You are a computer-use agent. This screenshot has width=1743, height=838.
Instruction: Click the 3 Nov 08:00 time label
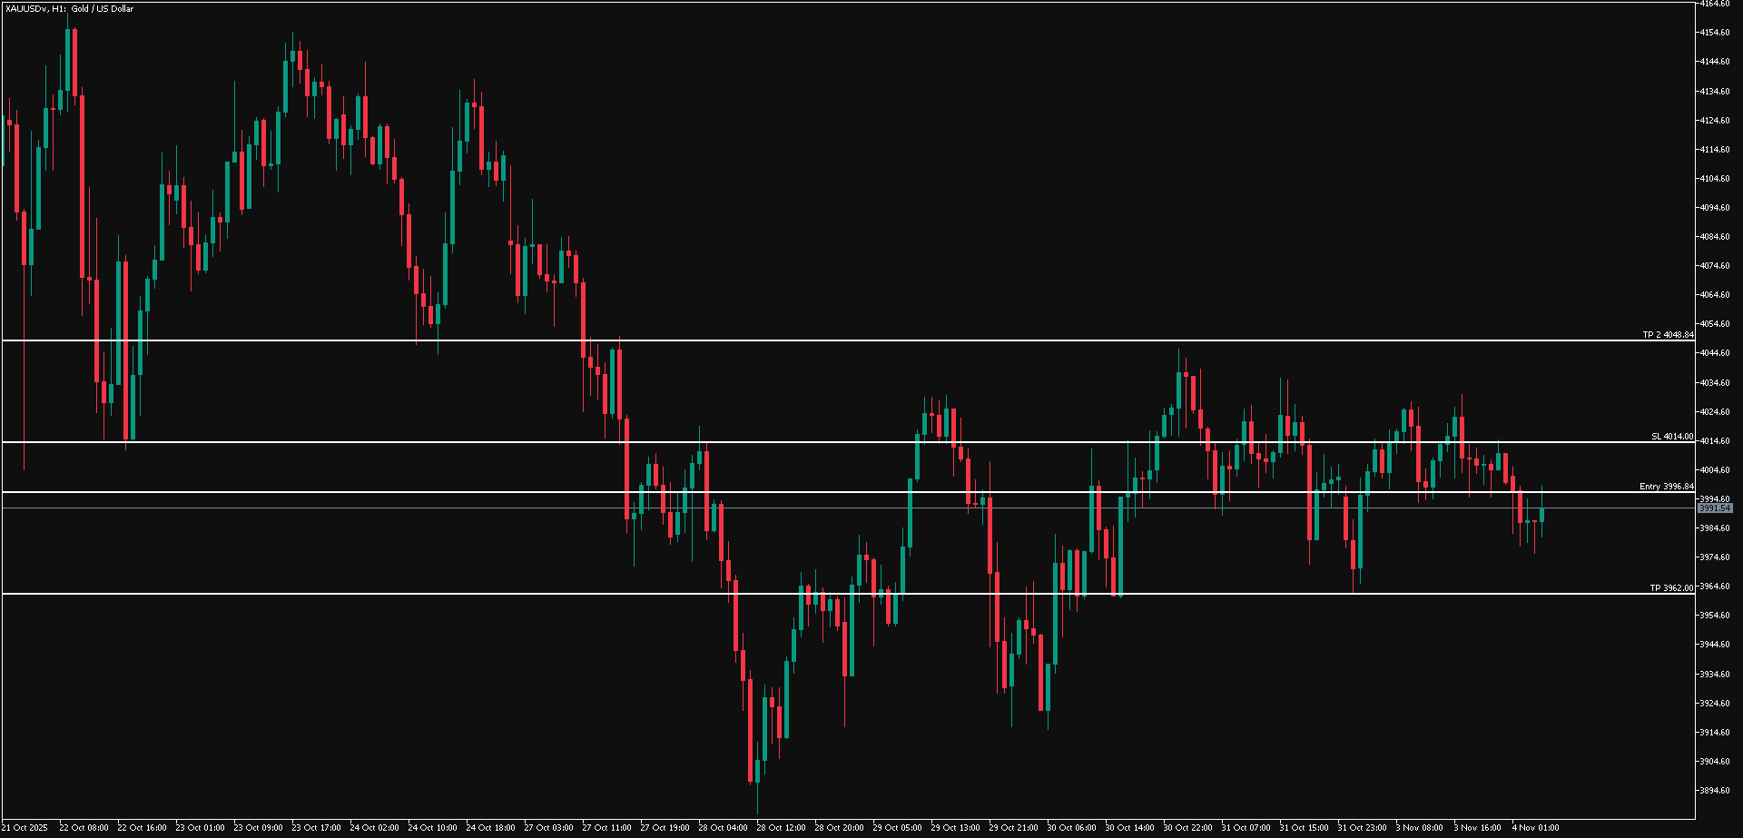1420,828
